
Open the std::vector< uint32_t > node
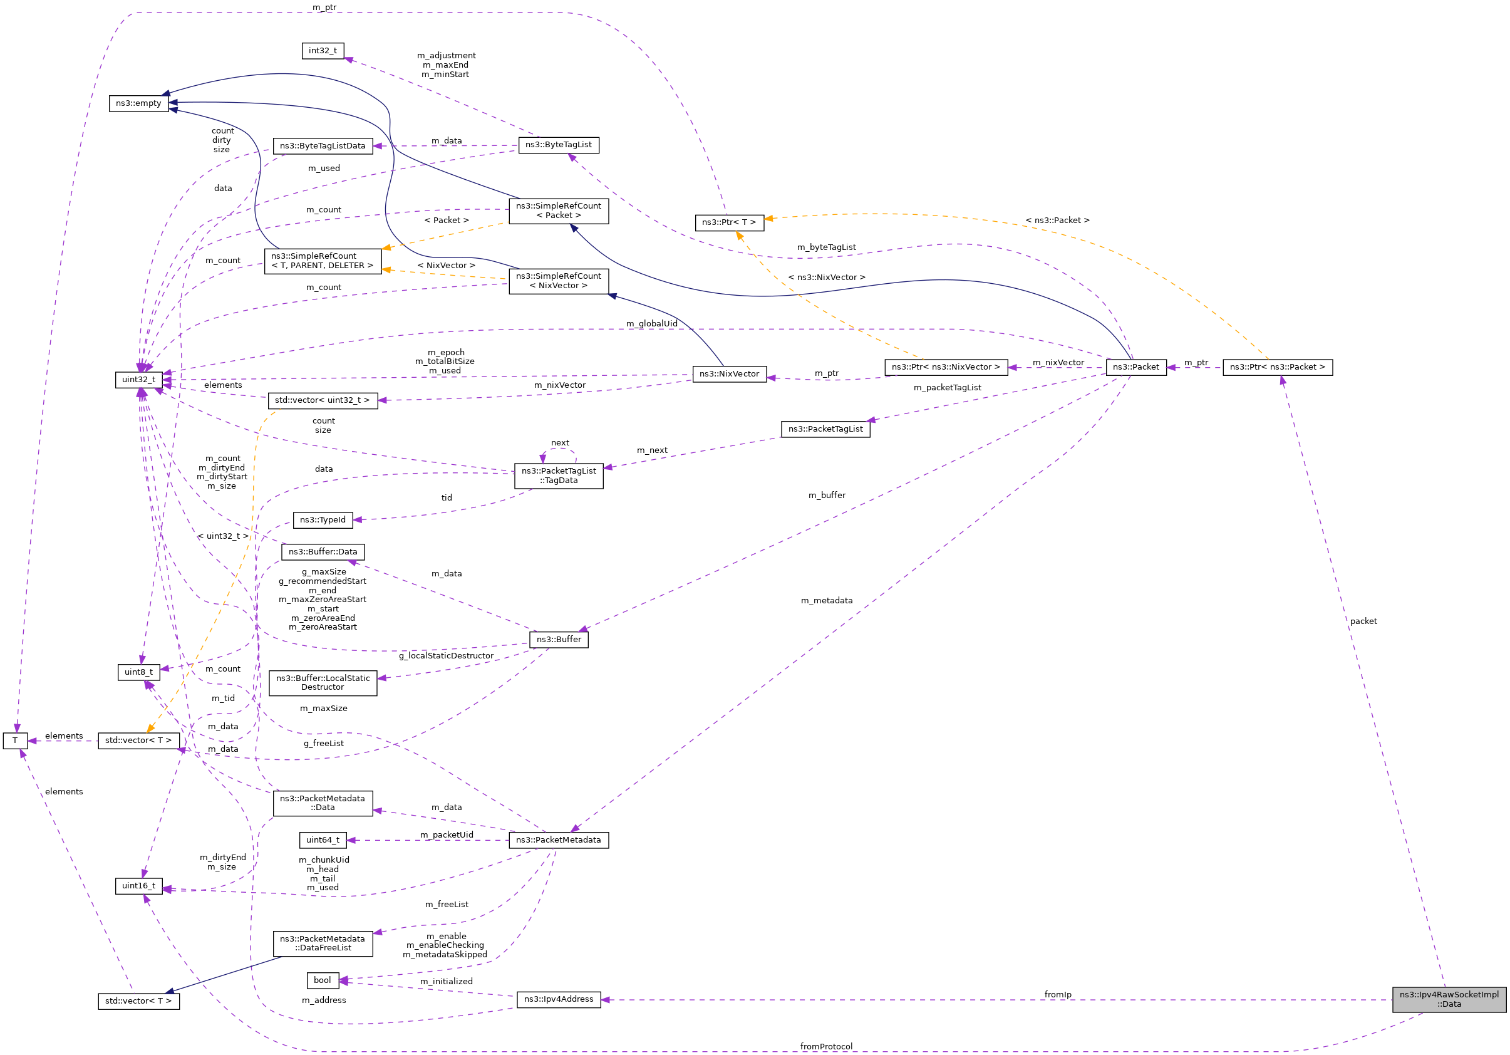click(323, 401)
